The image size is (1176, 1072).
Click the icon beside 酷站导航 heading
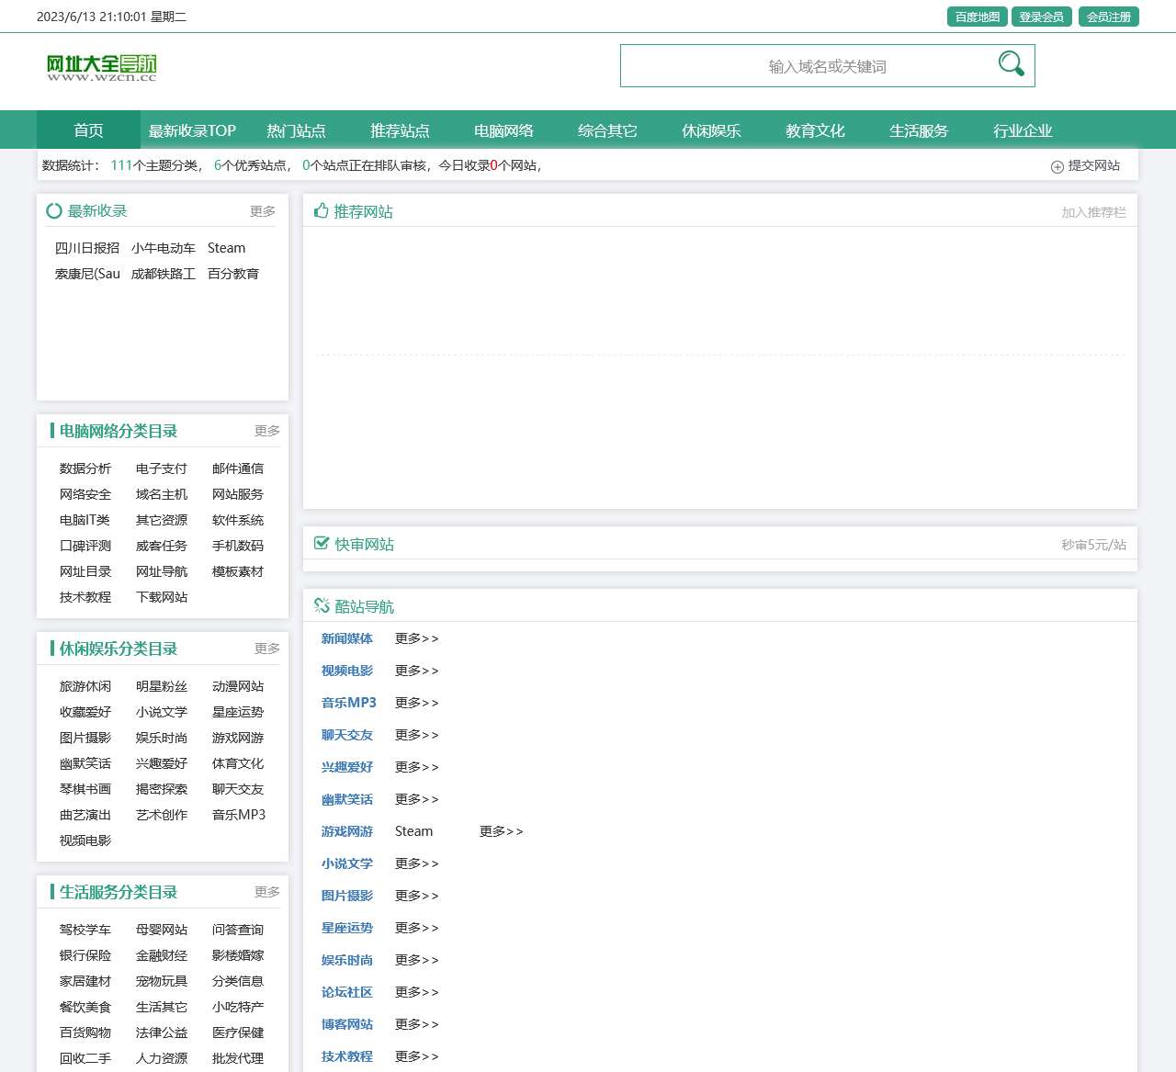point(322,606)
